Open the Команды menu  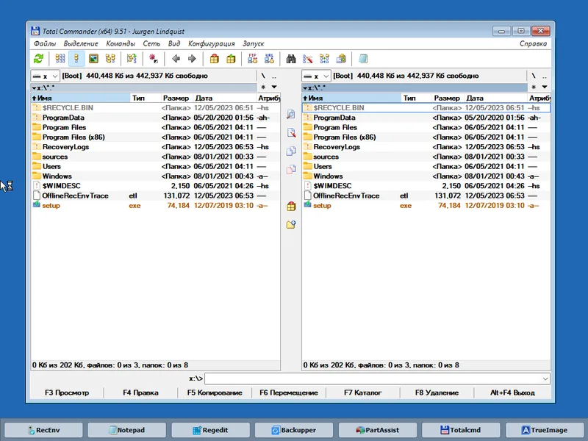(121, 43)
